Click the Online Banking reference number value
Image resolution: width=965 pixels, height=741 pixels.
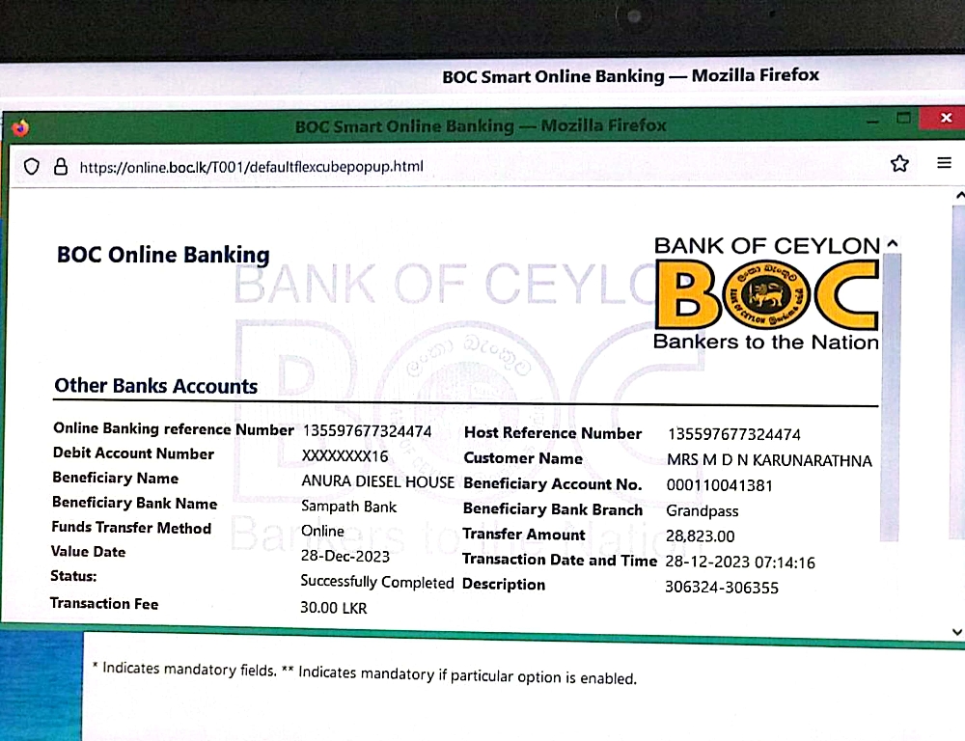(x=367, y=430)
